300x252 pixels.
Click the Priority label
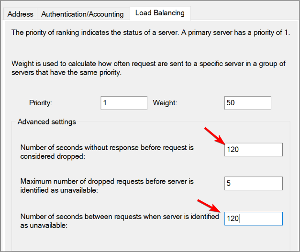click(x=41, y=103)
